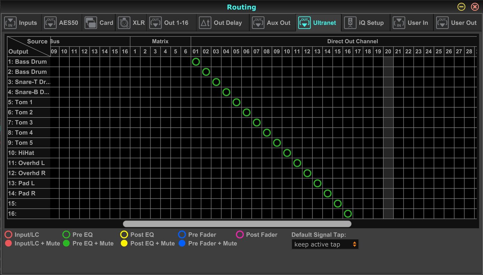Toggle routing circle on output row 16
This screenshot has height=275, width=483.
click(348, 214)
